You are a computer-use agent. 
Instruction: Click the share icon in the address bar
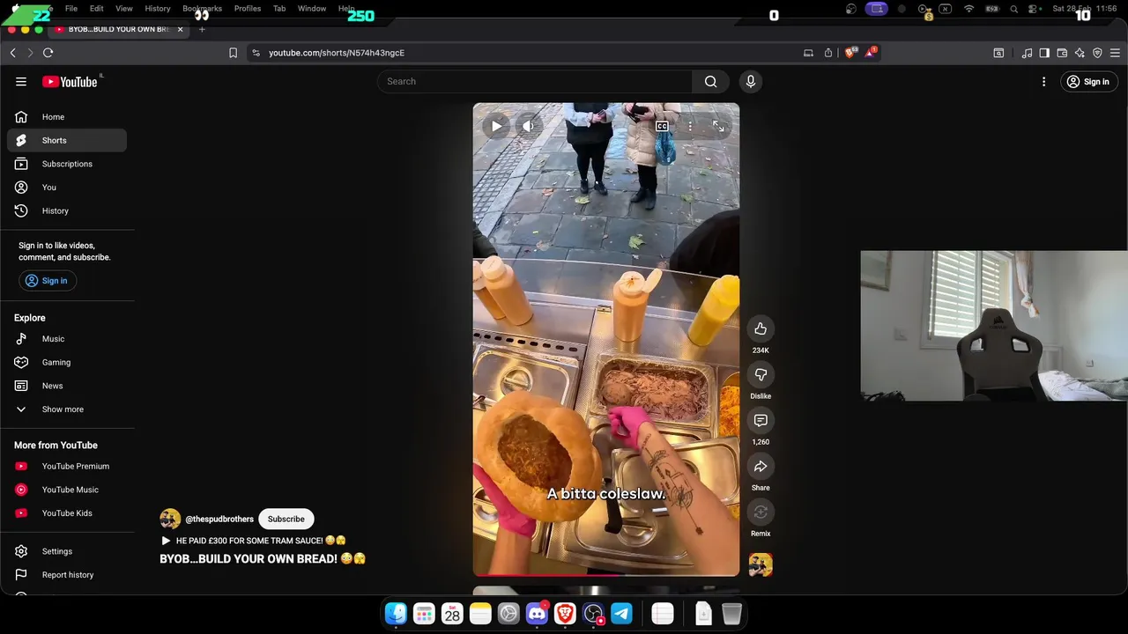click(x=828, y=53)
